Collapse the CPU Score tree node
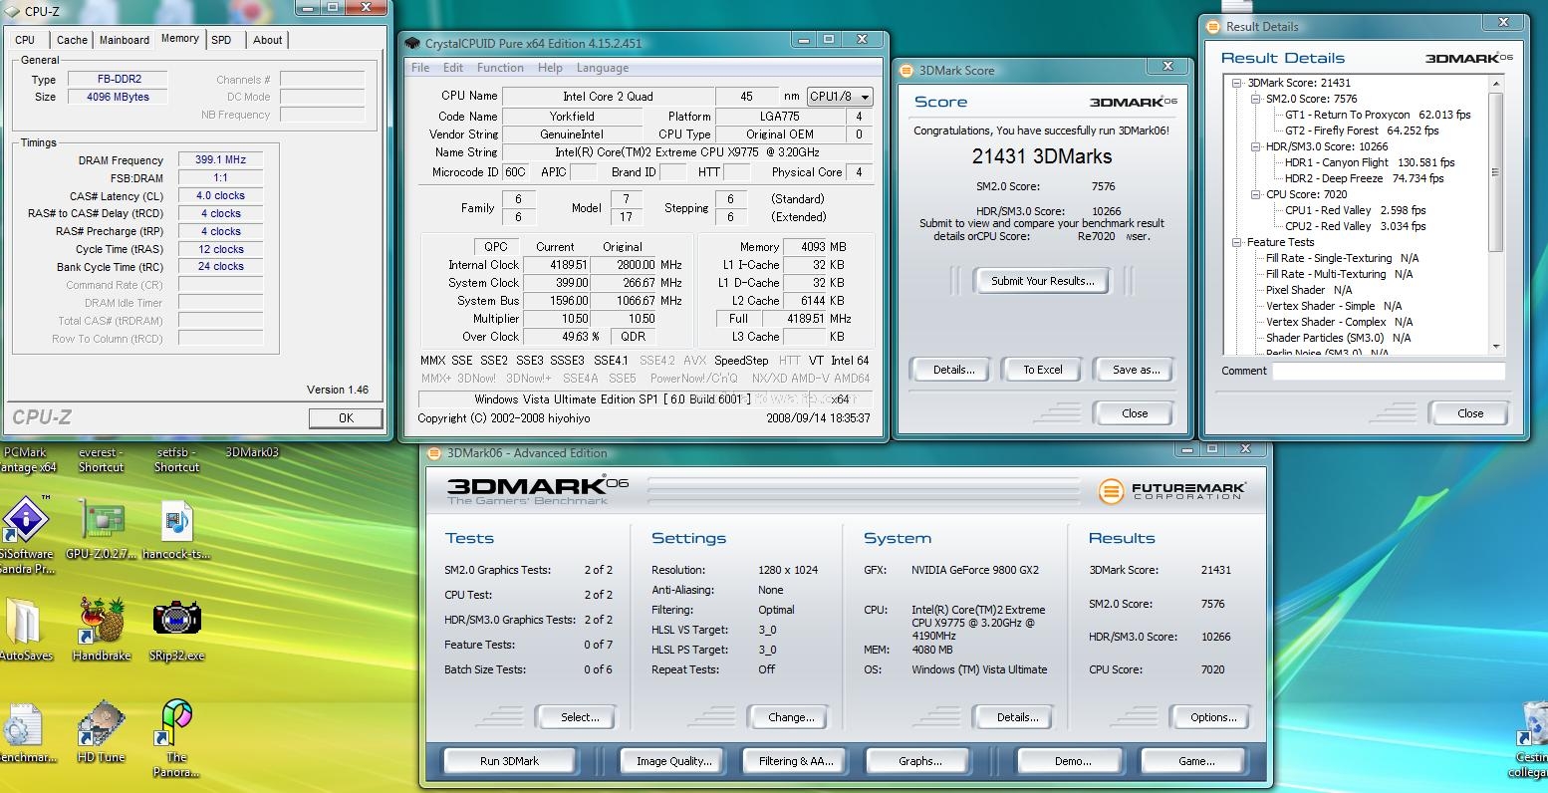 tap(1255, 194)
